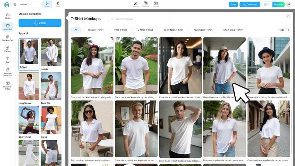The height and width of the screenshot is (166, 295).
Task: Click the blue Design upload button
Action: (40, 23)
